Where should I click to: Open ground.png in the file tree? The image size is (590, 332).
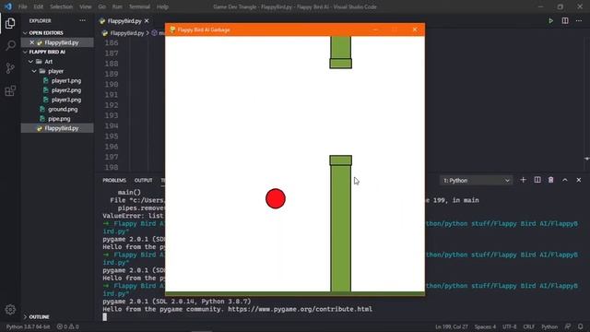[x=63, y=109]
